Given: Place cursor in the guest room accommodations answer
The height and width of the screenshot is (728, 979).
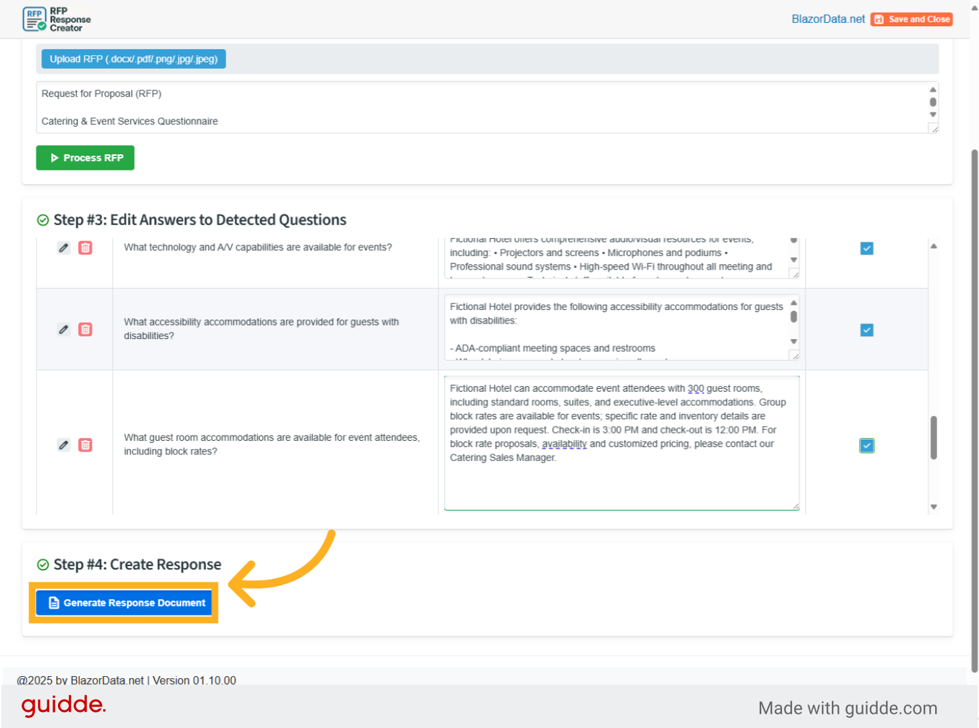Looking at the screenshot, I should pyautogui.click(x=621, y=443).
